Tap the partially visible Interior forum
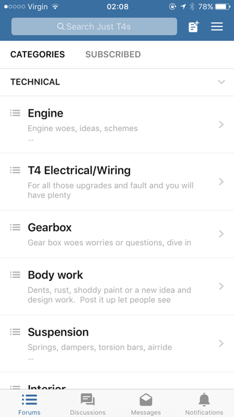 click(117, 381)
